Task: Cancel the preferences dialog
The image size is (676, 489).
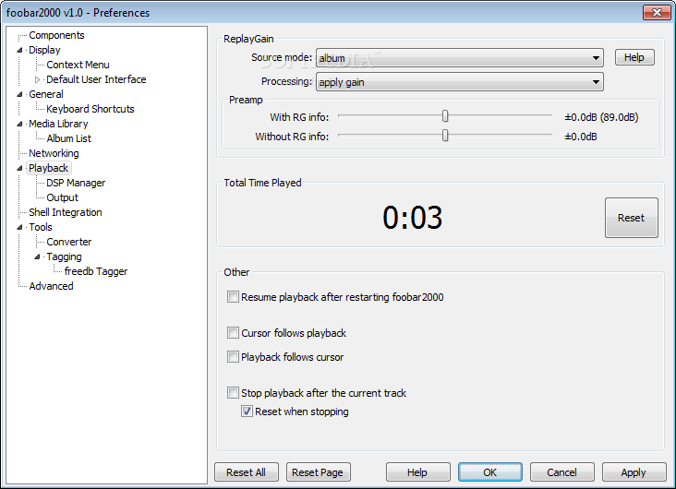Action: 561,472
